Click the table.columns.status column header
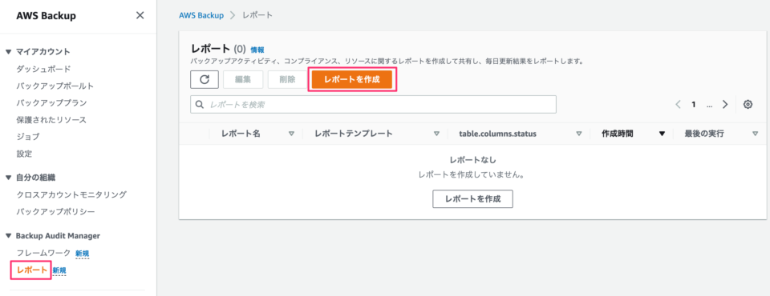770x296 pixels. pyautogui.click(x=497, y=134)
